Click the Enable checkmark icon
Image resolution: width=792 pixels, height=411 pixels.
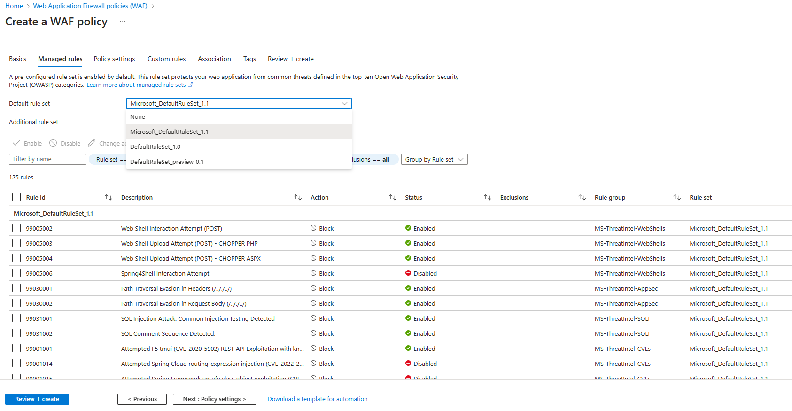(x=16, y=143)
